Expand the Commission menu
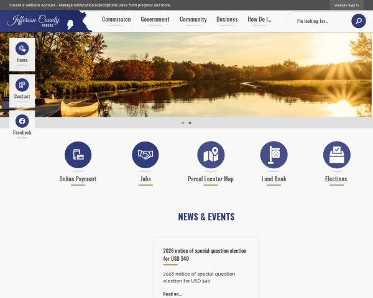The height and width of the screenshot is (298, 373). (x=116, y=19)
